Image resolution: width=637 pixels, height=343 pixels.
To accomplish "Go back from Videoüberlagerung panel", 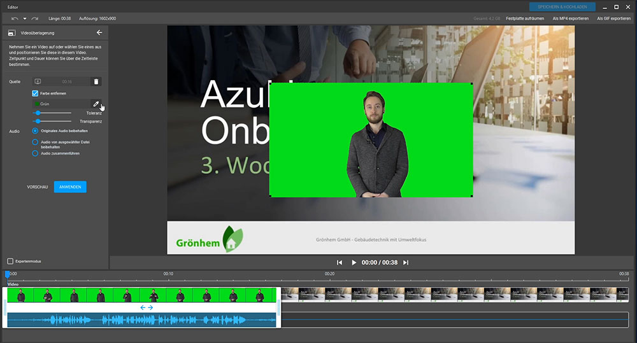I will point(99,32).
